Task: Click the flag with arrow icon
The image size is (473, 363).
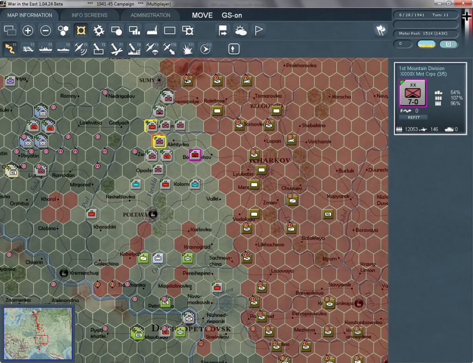Action: tap(223, 30)
